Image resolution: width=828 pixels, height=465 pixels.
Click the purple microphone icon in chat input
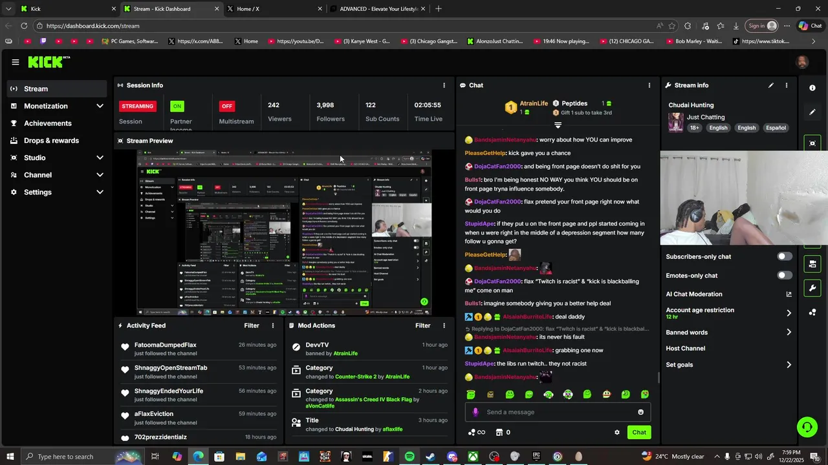pyautogui.click(x=475, y=412)
